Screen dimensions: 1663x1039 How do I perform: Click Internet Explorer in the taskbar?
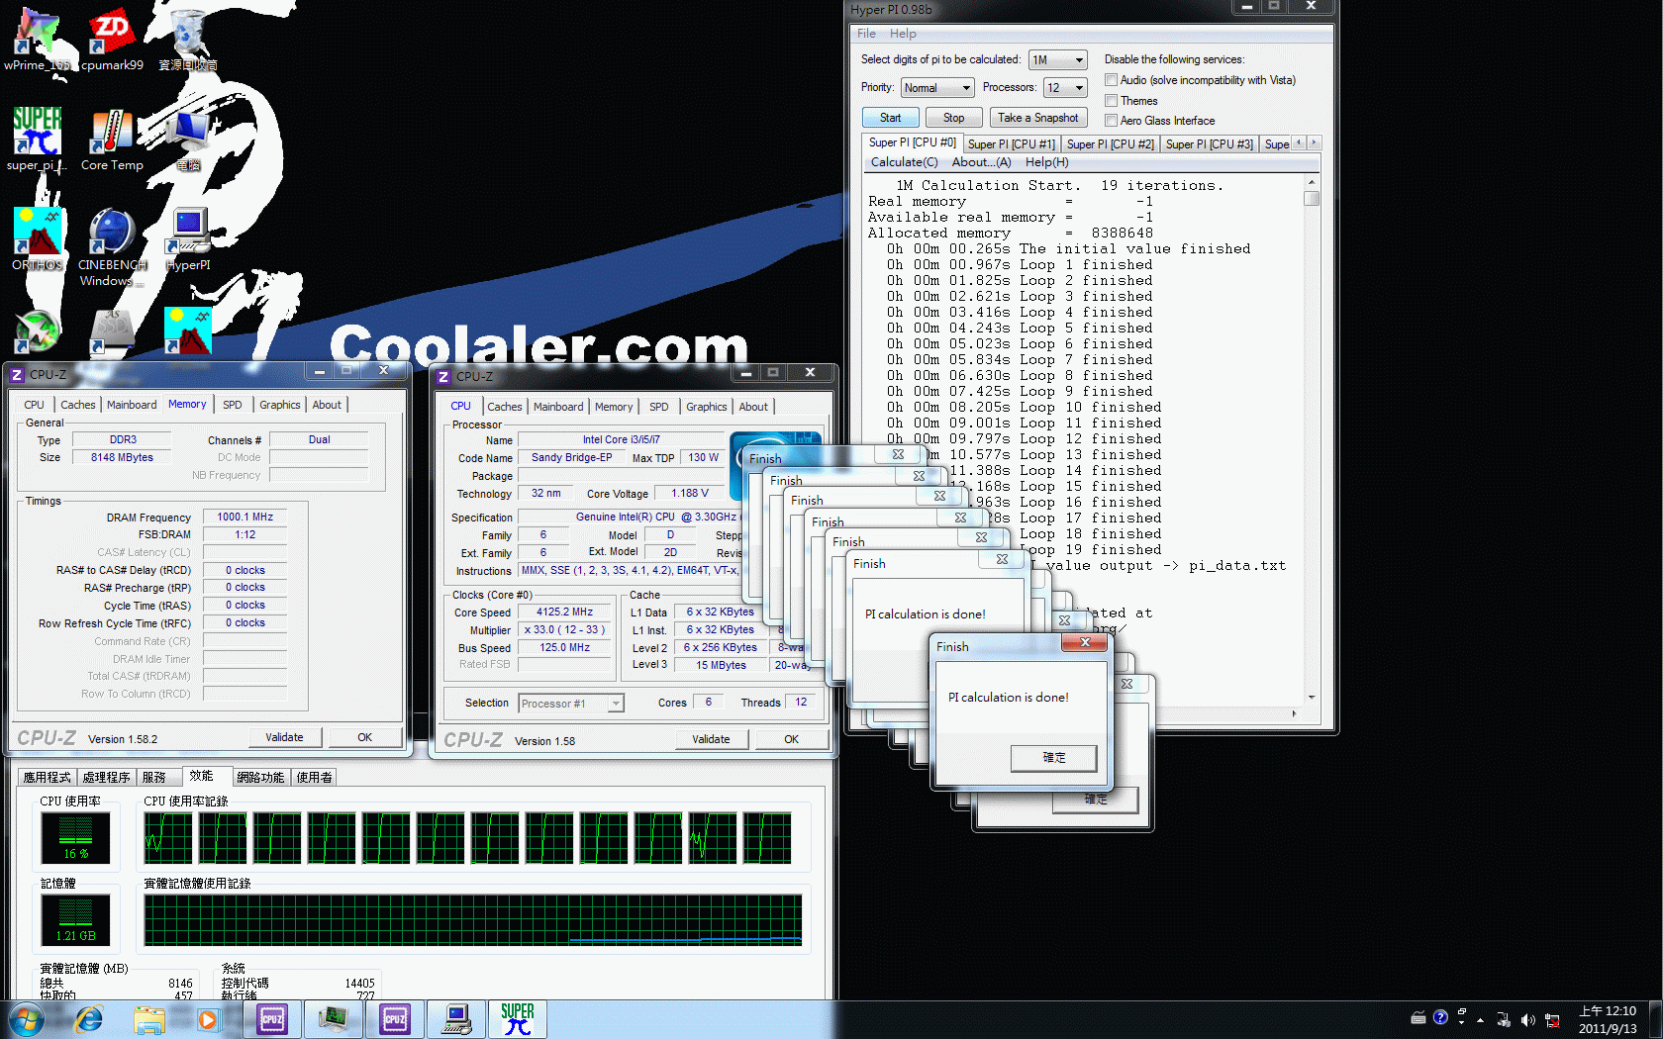pos(89,1019)
